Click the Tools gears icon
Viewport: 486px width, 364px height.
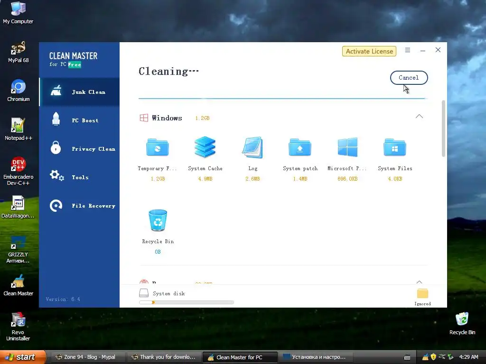click(57, 175)
